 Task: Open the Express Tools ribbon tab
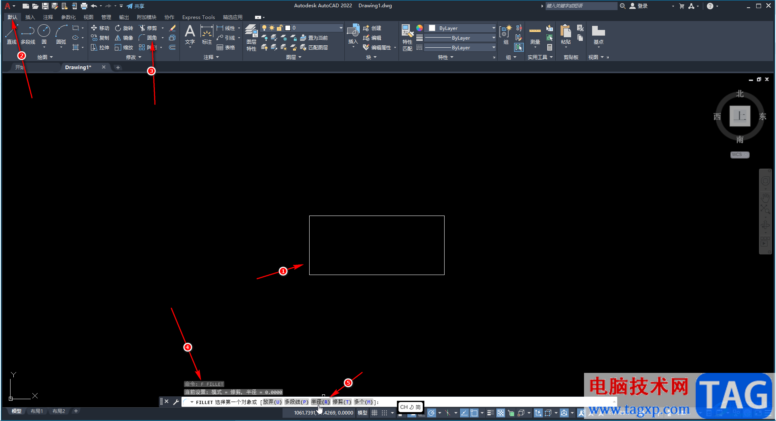click(x=198, y=17)
